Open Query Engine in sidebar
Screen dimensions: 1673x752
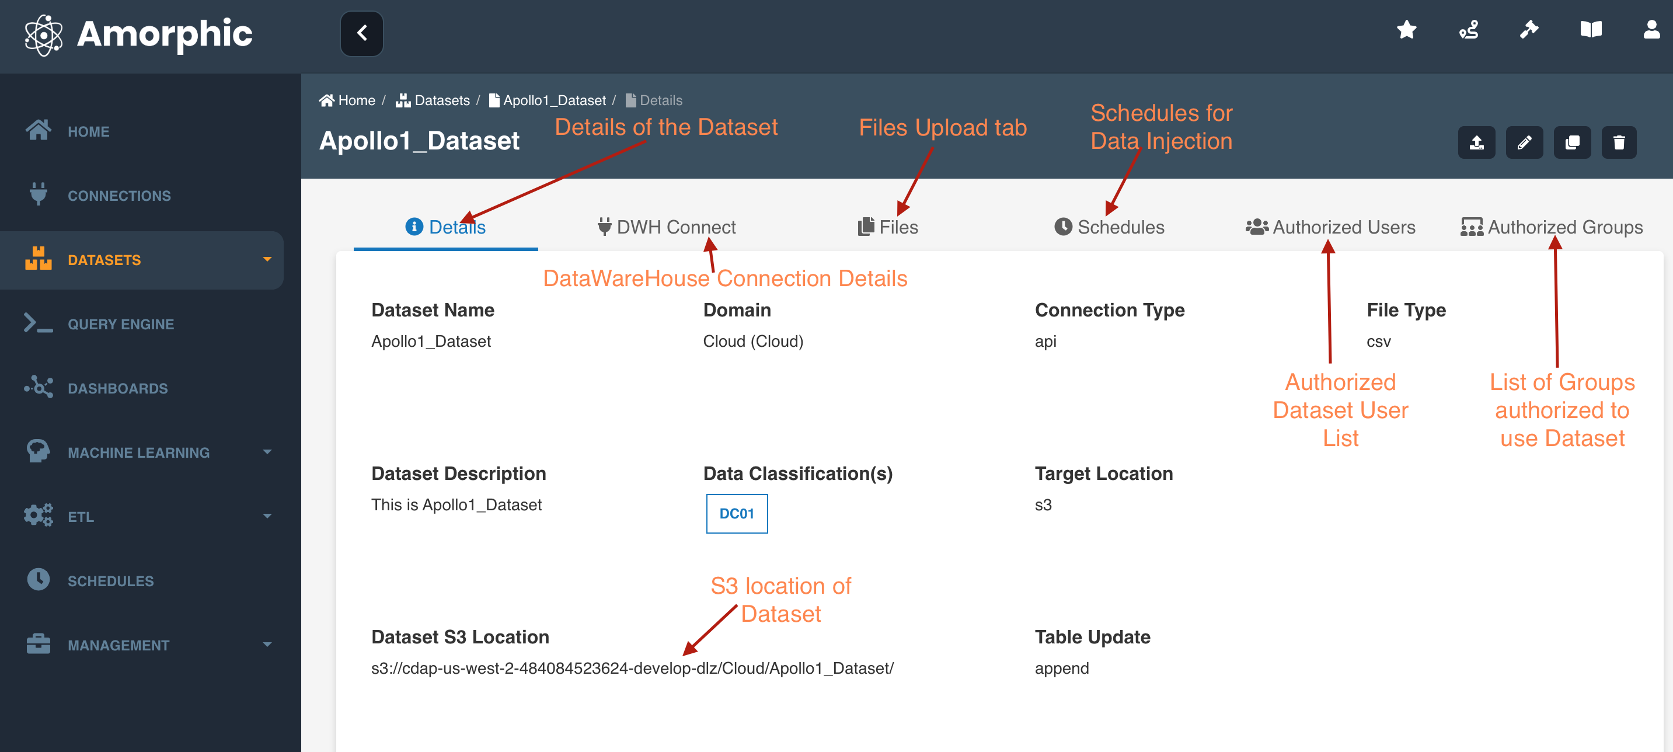coord(121,324)
